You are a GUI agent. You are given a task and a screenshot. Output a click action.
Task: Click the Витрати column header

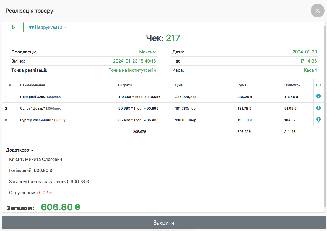click(x=123, y=85)
